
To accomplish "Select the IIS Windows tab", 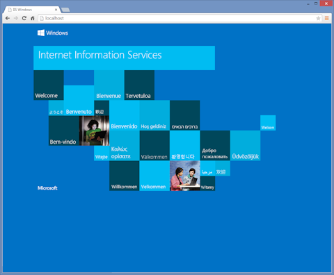I will pos(32,10).
